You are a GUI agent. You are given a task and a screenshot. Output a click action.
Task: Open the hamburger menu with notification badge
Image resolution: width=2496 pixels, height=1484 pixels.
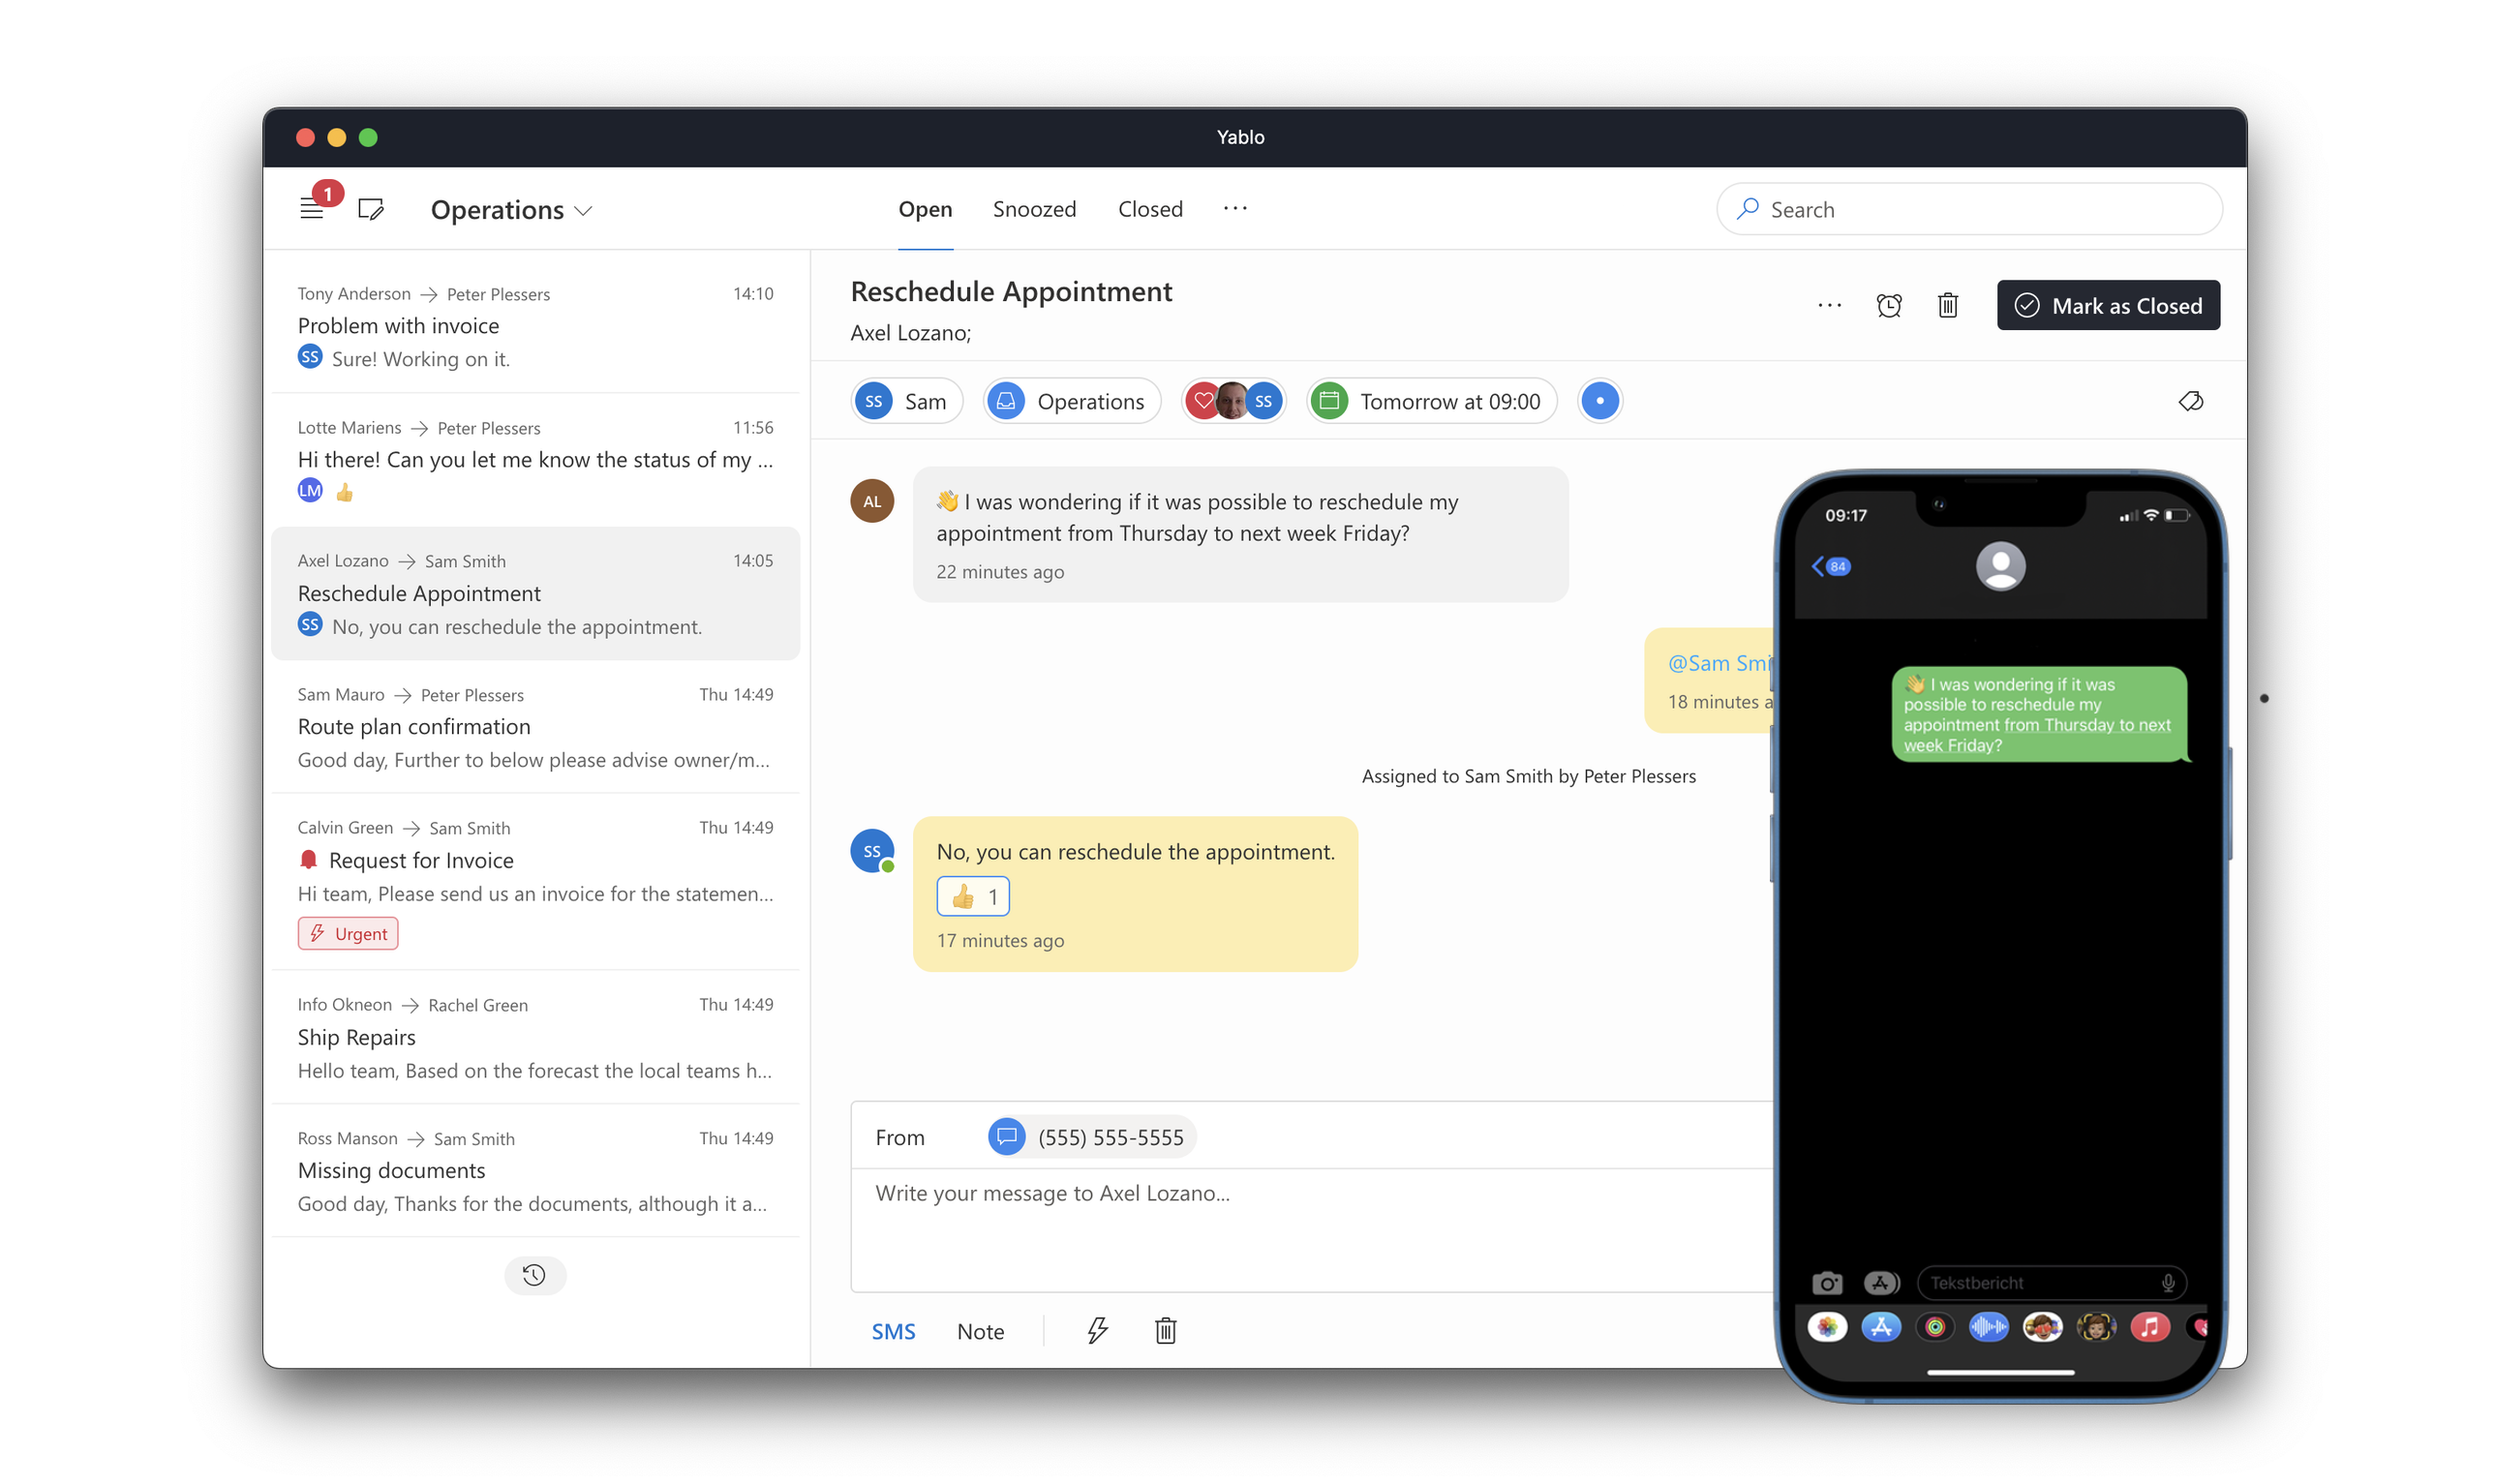[312, 208]
